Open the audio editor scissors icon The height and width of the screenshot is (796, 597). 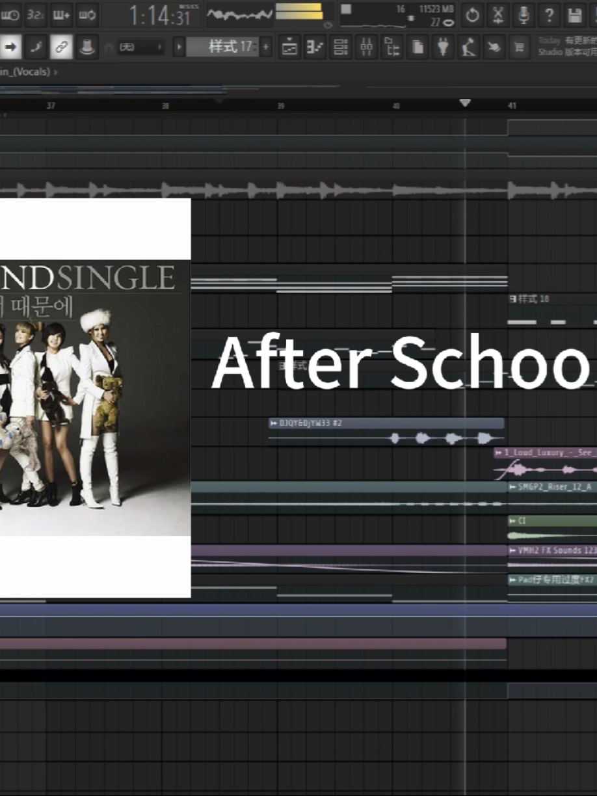point(498,15)
